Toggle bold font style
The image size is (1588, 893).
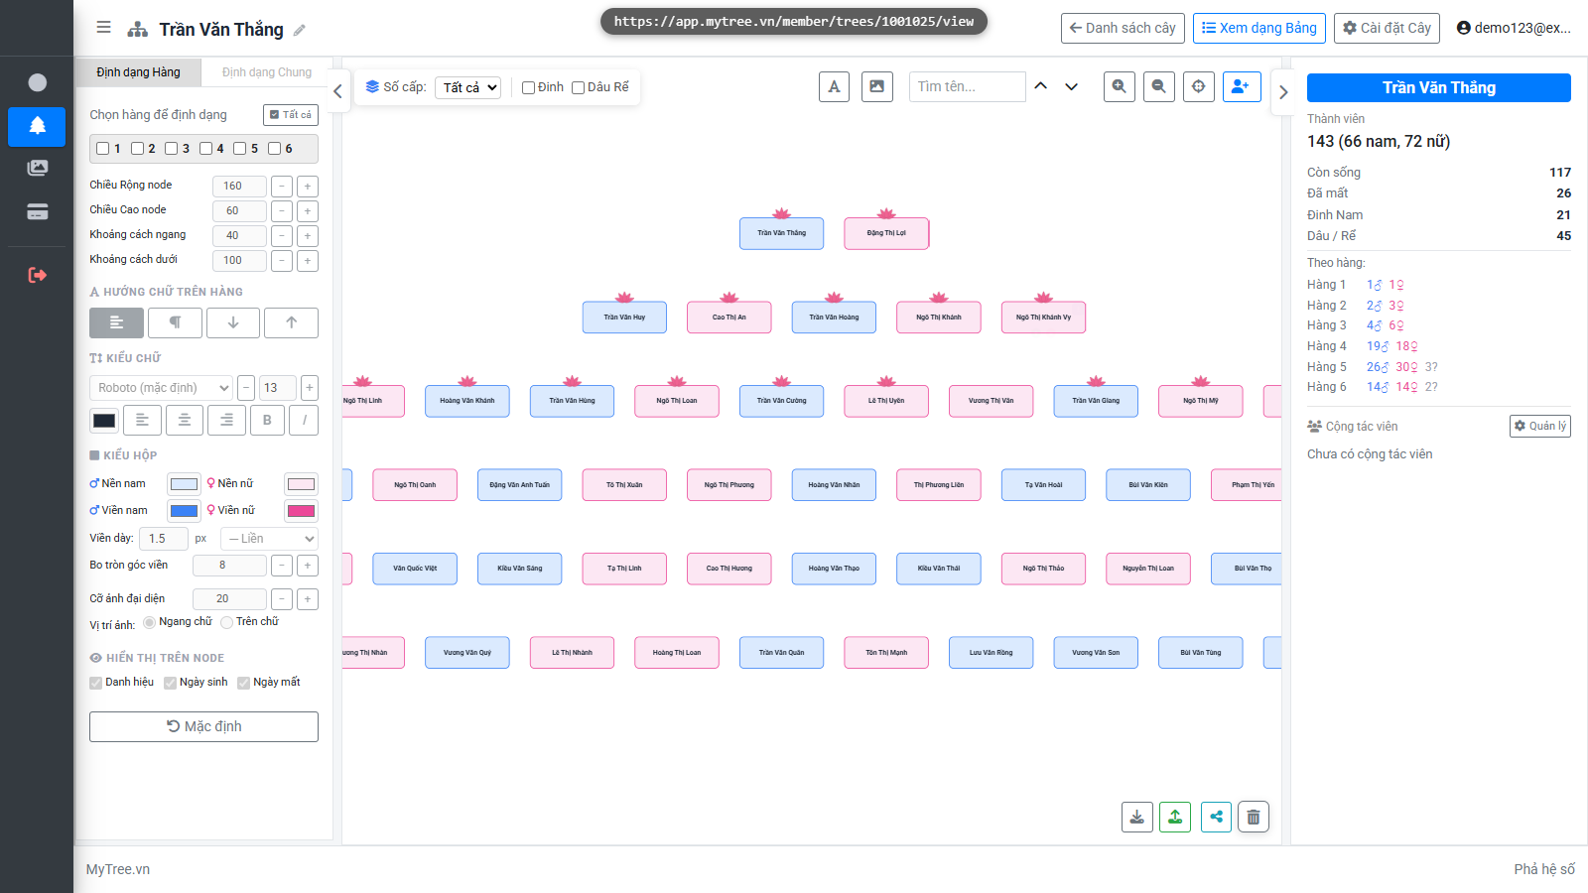[x=267, y=420]
